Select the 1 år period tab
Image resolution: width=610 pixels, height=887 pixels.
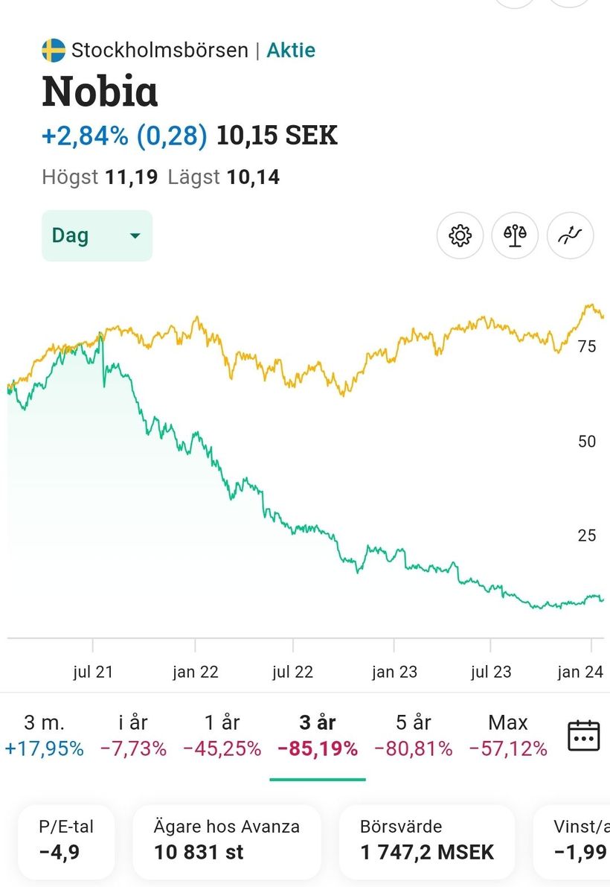pos(222,735)
